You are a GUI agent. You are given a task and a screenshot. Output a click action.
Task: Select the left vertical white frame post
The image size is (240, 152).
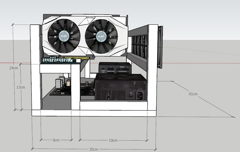tap(36, 67)
